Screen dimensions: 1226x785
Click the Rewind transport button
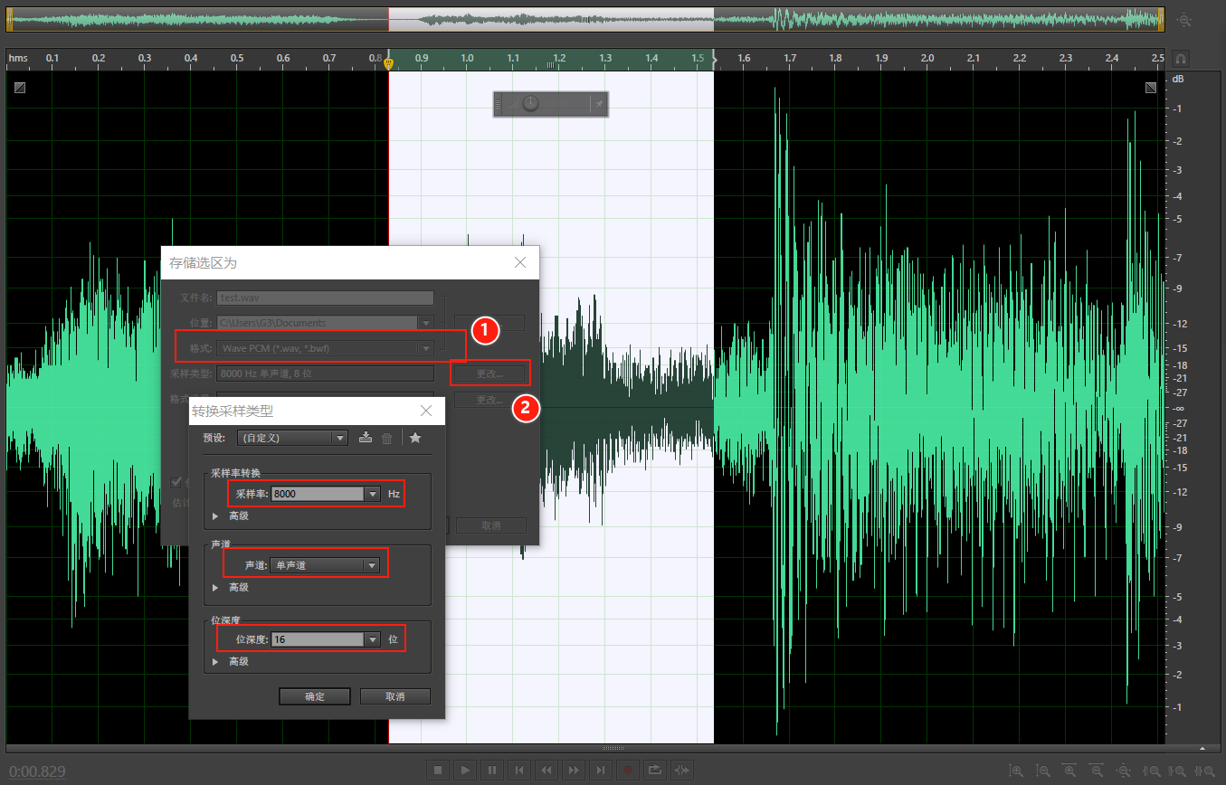click(546, 770)
